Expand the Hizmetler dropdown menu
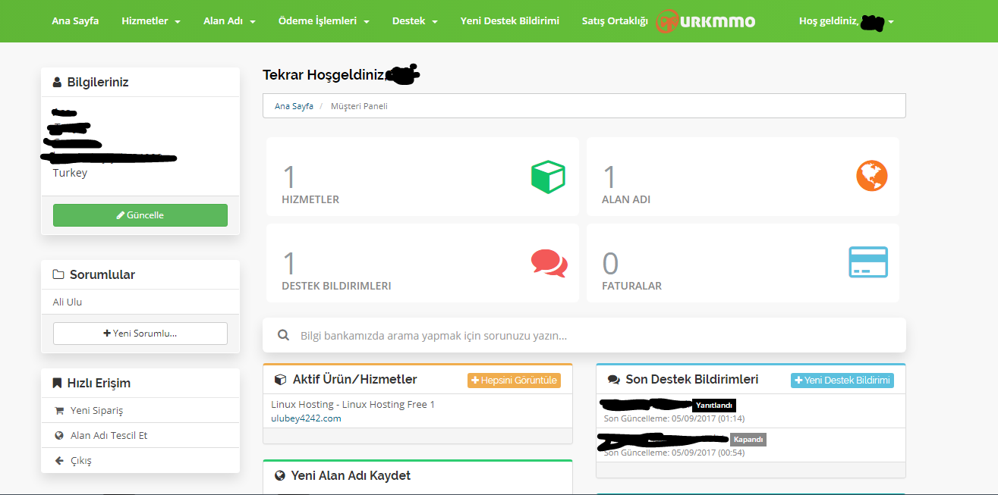The height and width of the screenshot is (495, 998). point(150,21)
